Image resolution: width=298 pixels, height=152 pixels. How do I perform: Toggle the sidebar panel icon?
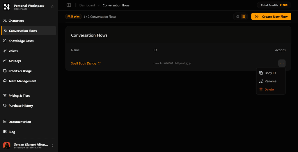click(69, 5)
